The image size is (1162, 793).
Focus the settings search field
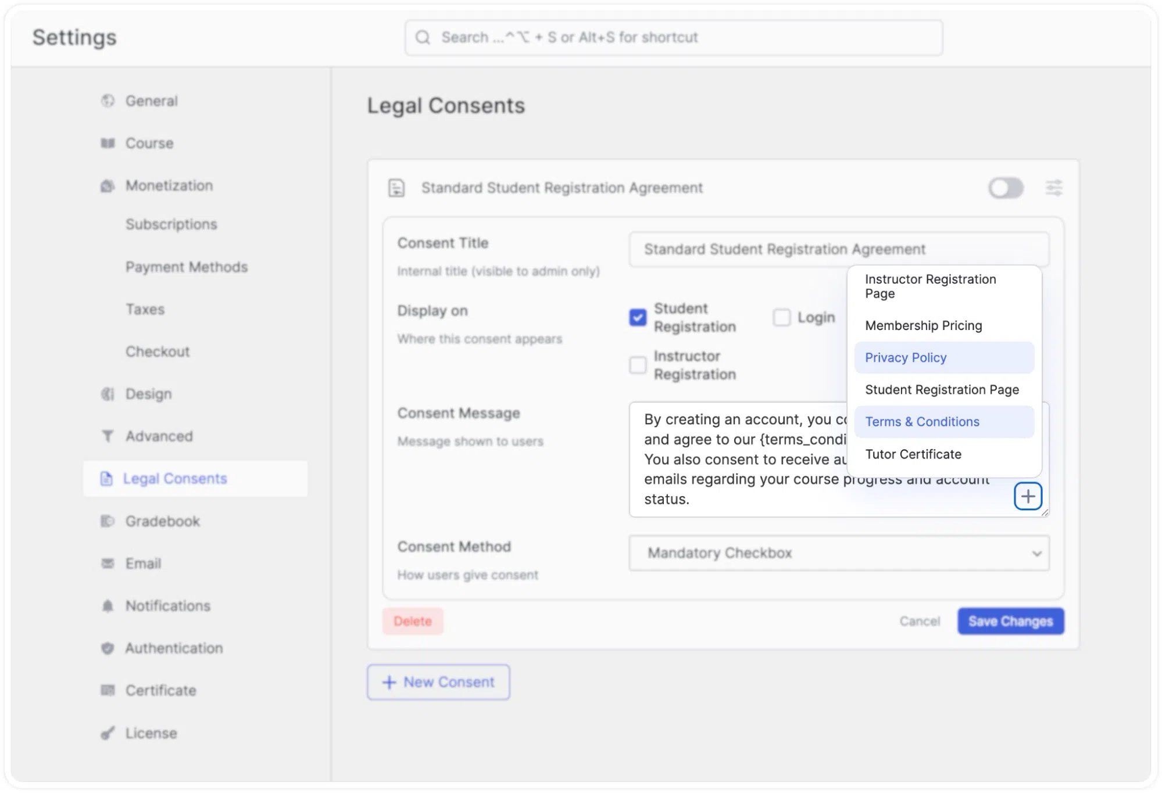coord(674,38)
